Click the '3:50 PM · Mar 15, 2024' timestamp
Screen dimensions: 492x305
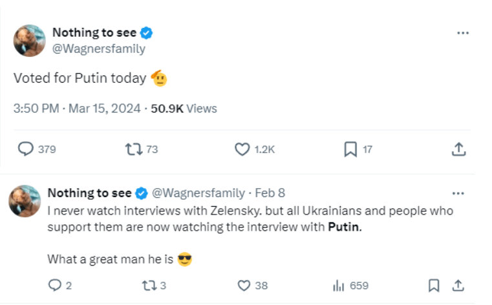click(77, 109)
